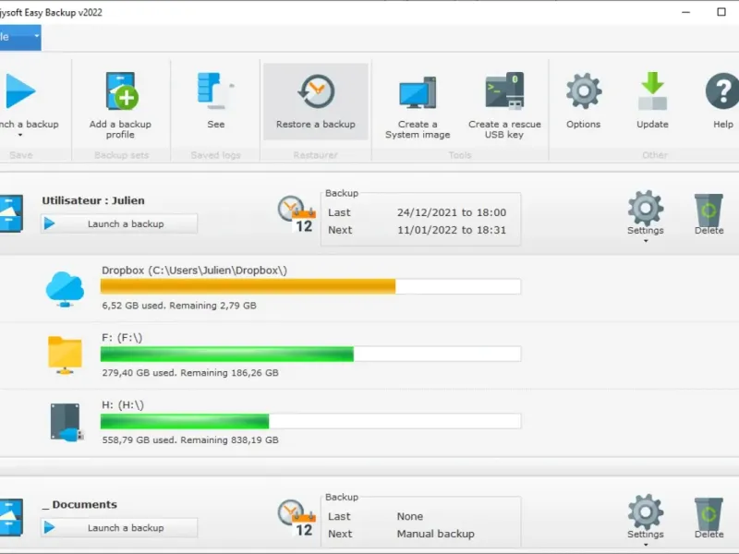
Task: Click the 'Other' ribbon group label
Action: click(655, 155)
